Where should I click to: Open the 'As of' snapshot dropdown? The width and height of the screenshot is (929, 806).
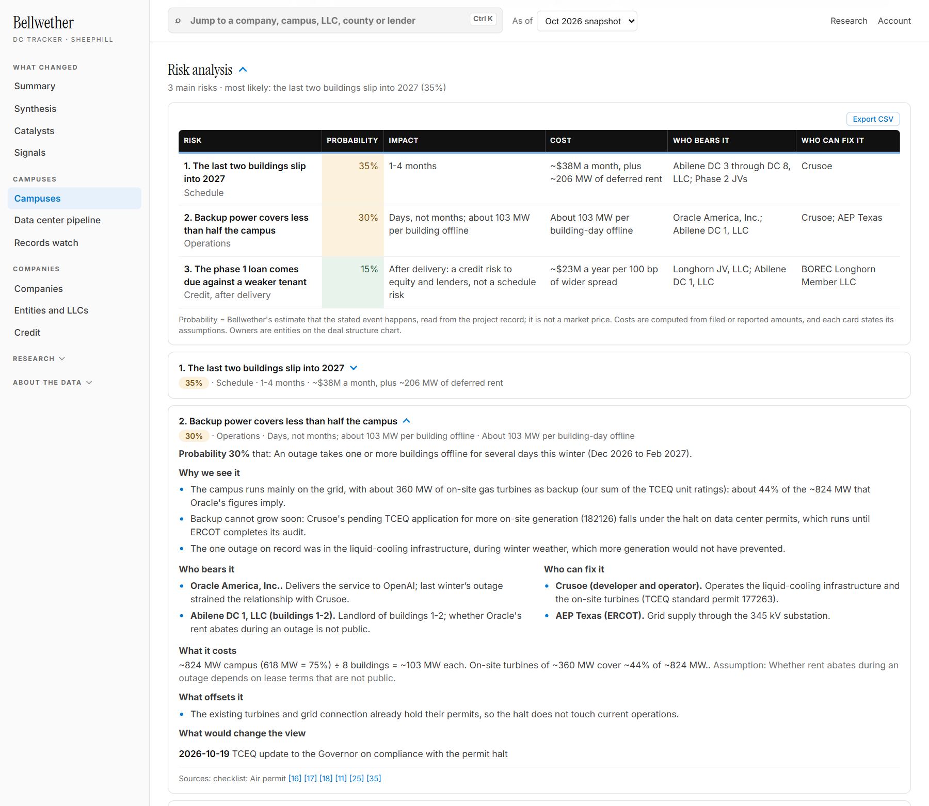pyautogui.click(x=587, y=21)
